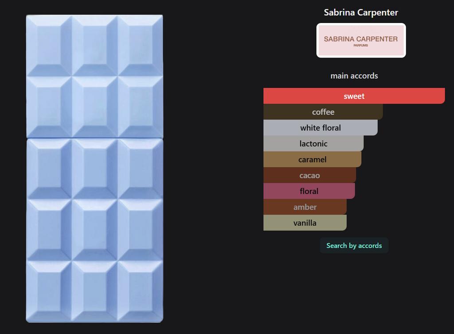Choose the white floral accord
454x334 pixels.
pyautogui.click(x=321, y=128)
